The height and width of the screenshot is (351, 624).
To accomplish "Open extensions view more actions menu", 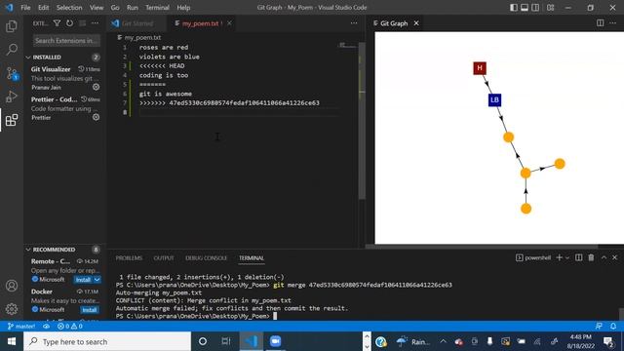I will pyautogui.click(x=96, y=23).
